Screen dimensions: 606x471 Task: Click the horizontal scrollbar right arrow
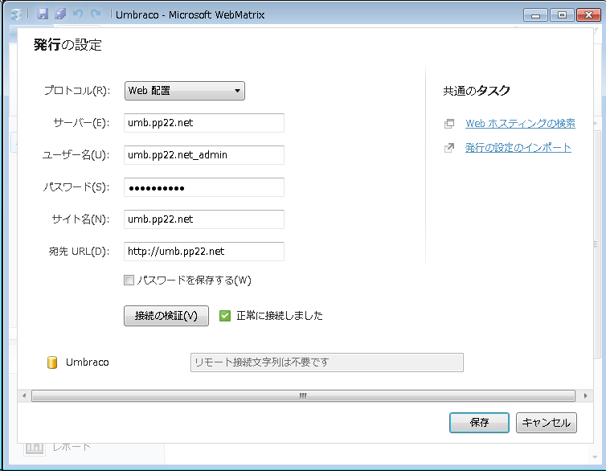coord(586,395)
